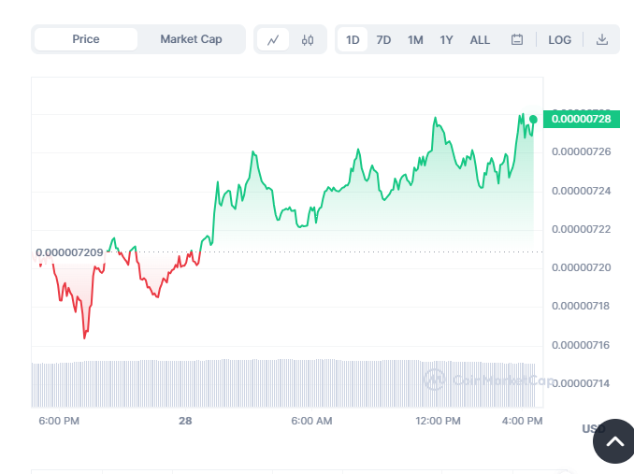Select the line chart view icon
634x474 pixels.
[x=273, y=39]
